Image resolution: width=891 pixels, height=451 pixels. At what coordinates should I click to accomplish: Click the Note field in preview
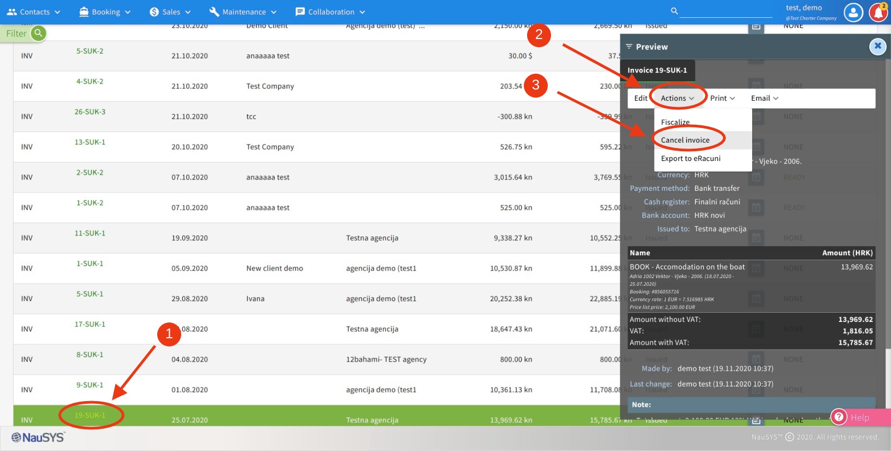pyautogui.click(x=751, y=405)
